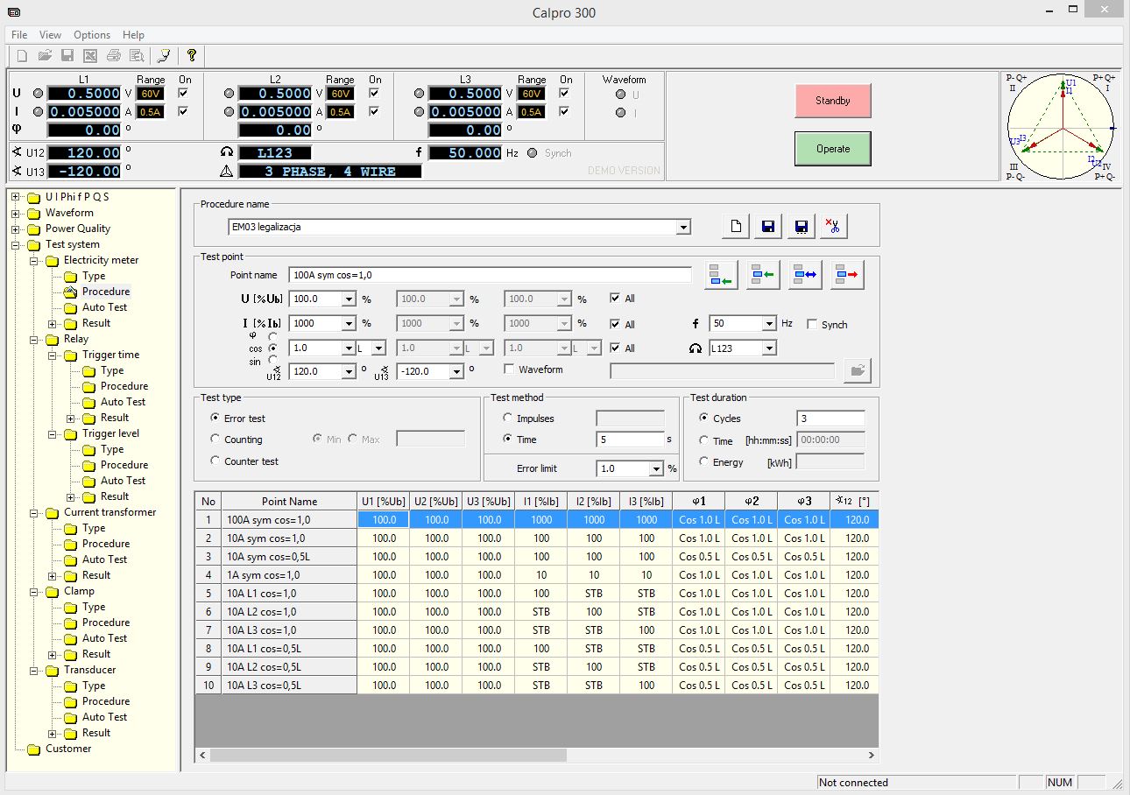The image size is (1130, 795).
Task: Click the Save floppy icon in main toolbar
Action: [x=67, y=56]
